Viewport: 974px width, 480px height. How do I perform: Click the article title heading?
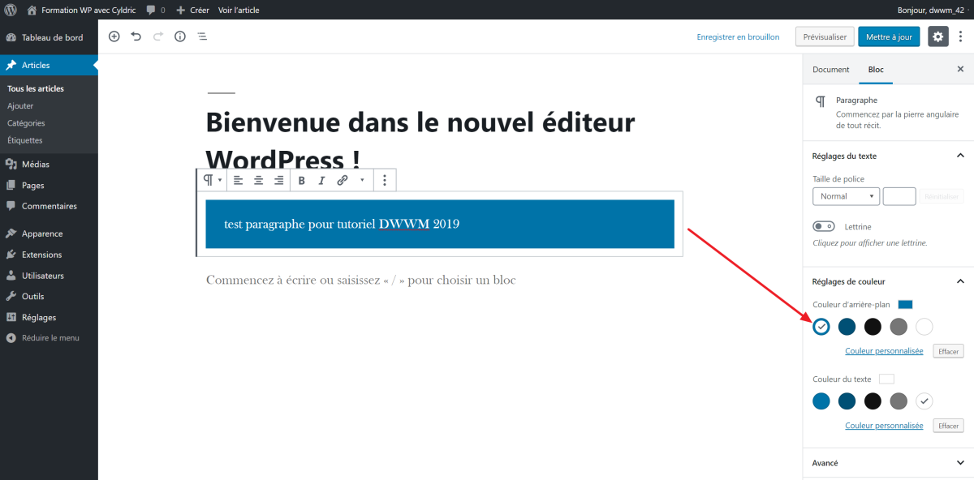[x=420, y=139]
